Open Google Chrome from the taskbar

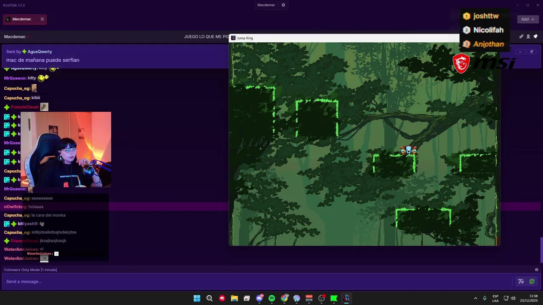tap(284, 298)
